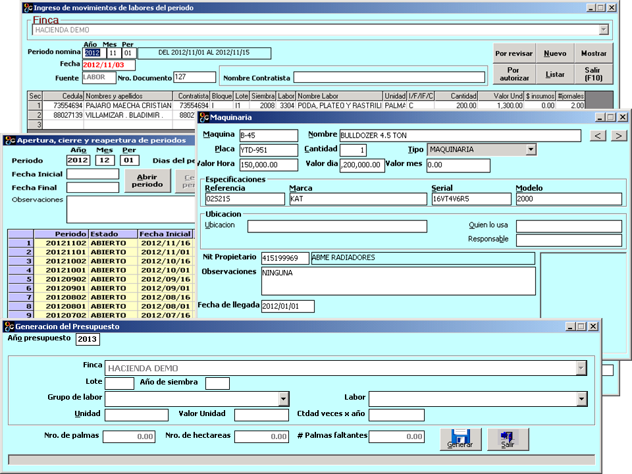Click the Maquinaria window title icon
This screenshot has height=474, width=632.
tap(204, 117)
